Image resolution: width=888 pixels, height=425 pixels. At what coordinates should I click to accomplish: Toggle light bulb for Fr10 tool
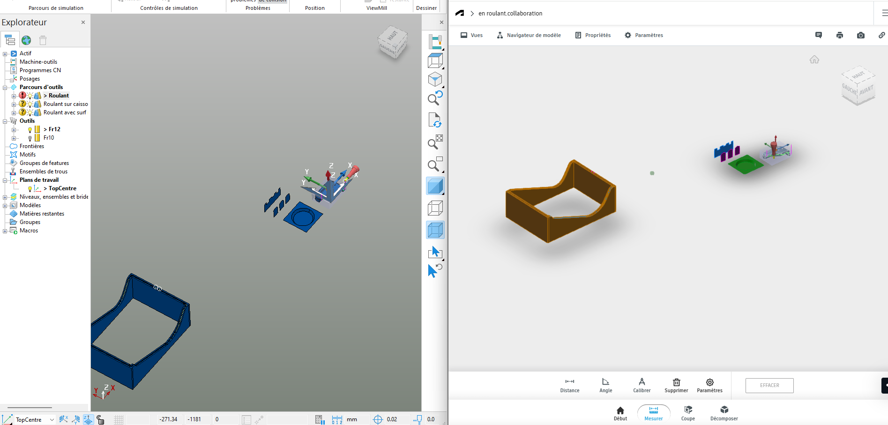(x=30, y=138)
